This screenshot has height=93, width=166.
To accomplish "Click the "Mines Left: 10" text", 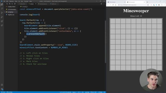I will (136, 16).
